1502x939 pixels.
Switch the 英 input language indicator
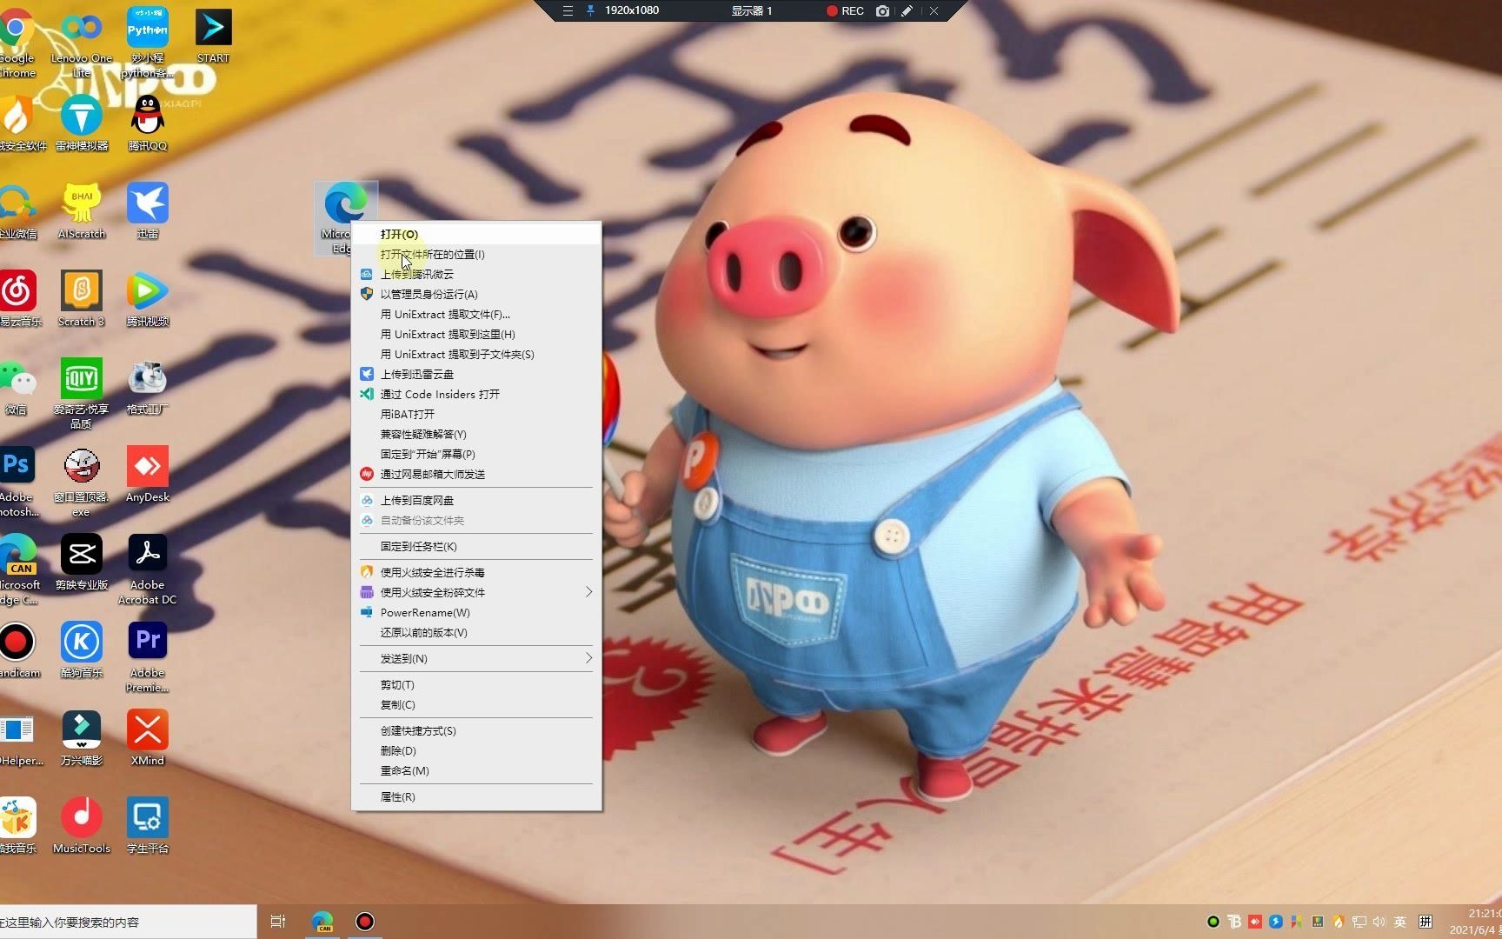coord(1399,922)
